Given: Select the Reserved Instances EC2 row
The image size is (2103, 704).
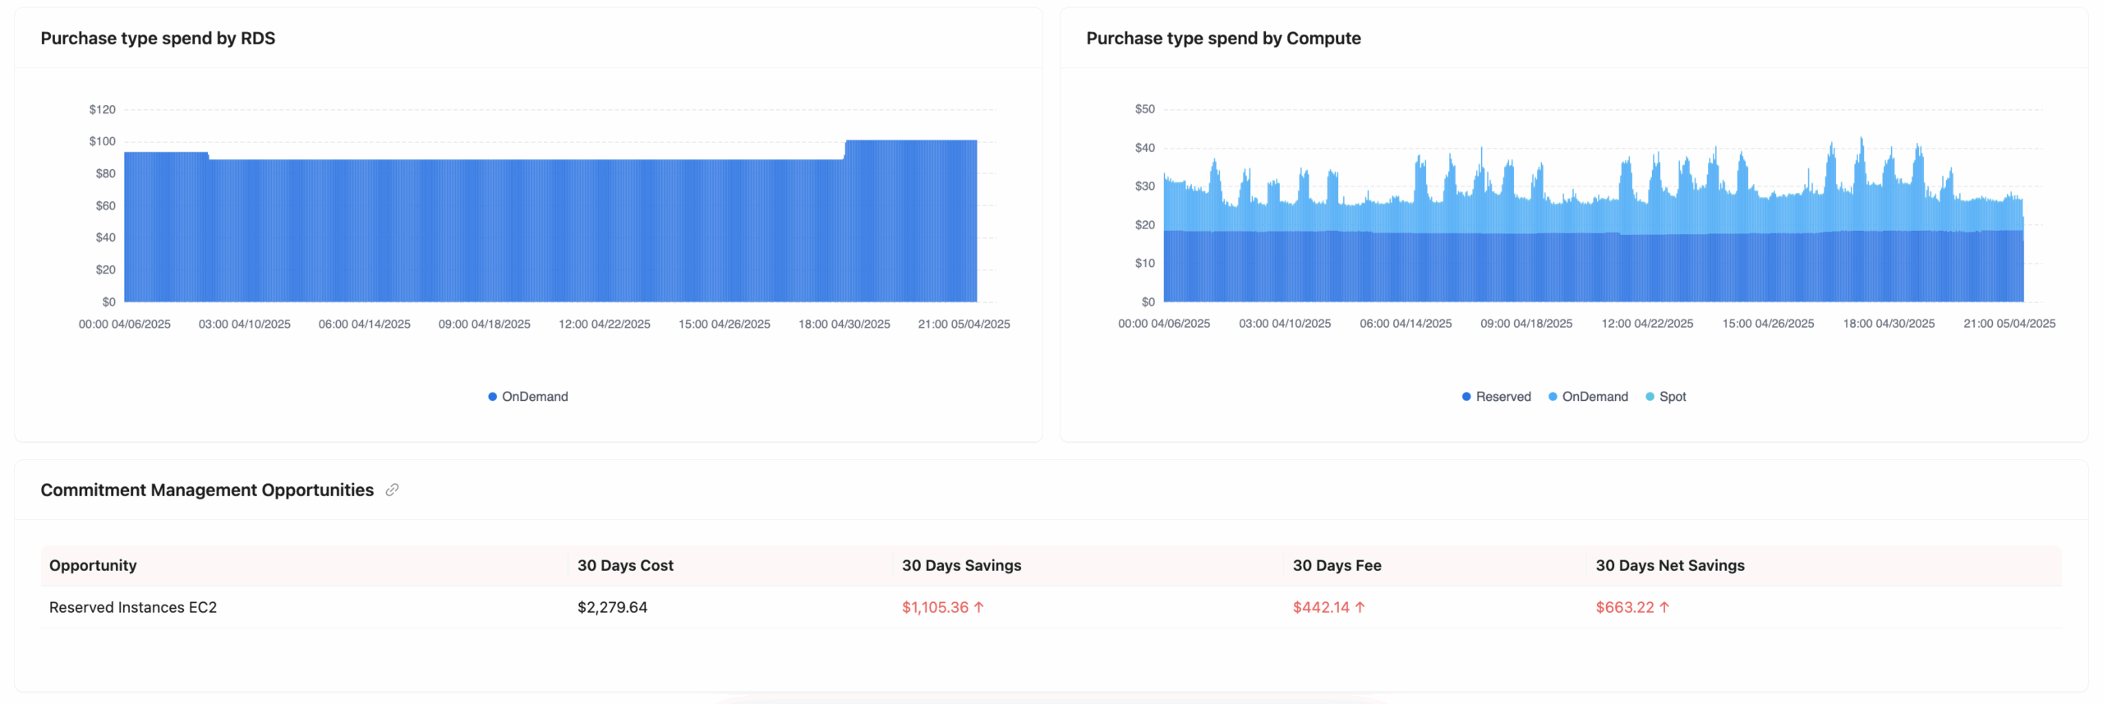Looking at the screenshot, I should [x=1051, y=607].
